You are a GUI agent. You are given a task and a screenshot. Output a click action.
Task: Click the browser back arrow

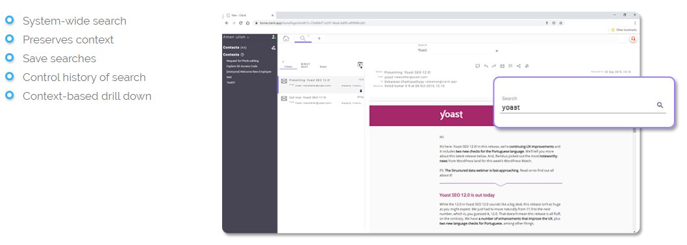[x=227, y=23]
